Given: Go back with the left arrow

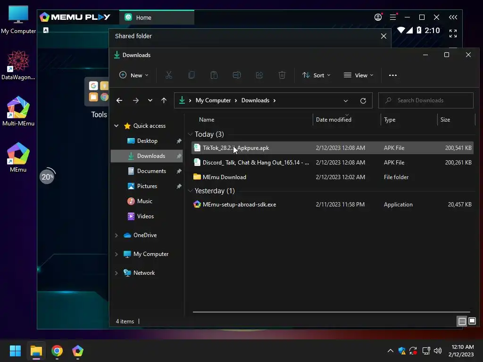Looking at the screenshot, I should (x=119, y=100).
